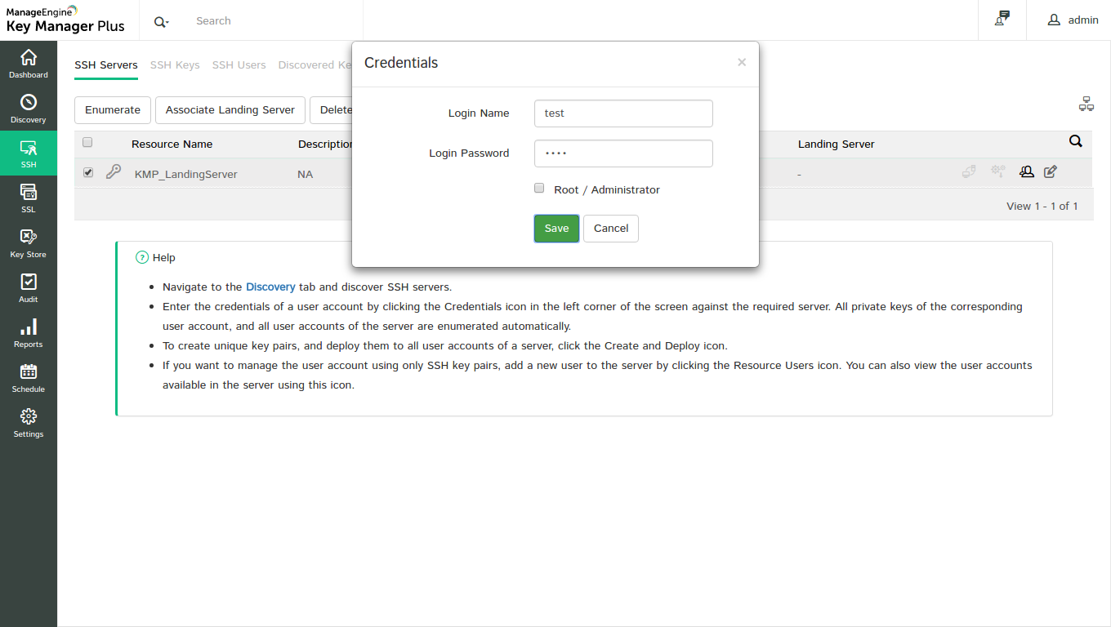Open the Settings gear icon
The height and width of the screenshot is (627, 1111).
tap(29, 423)
